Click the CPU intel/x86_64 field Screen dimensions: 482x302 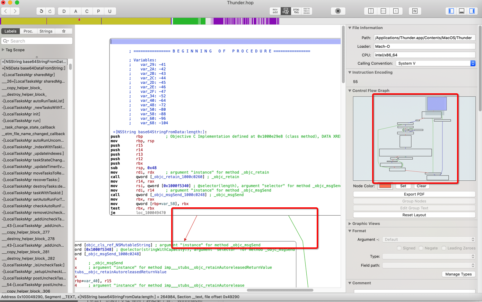(x=424, y=55)
